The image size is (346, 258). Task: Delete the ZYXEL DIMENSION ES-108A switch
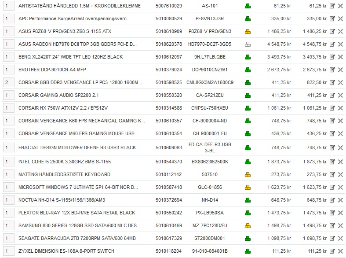point(340,251)
